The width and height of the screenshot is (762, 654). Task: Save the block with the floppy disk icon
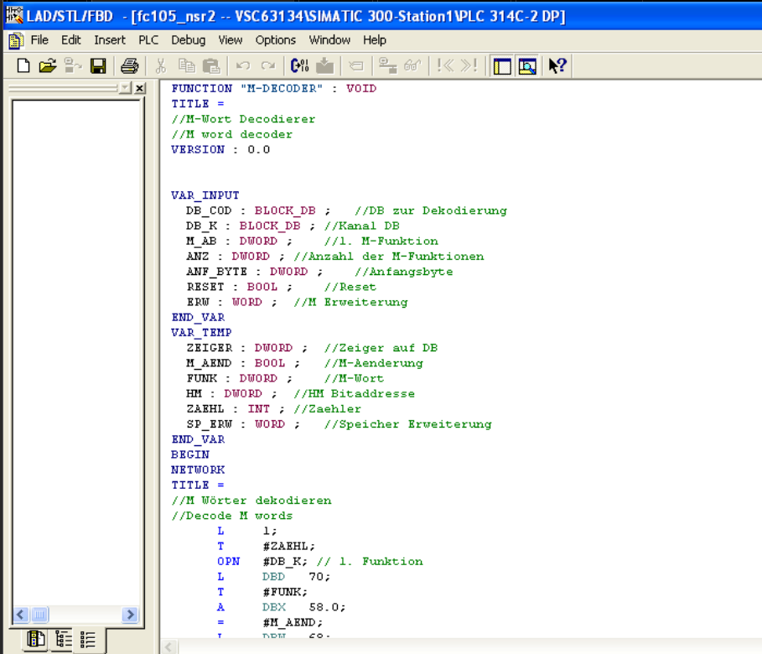point(98,65)
